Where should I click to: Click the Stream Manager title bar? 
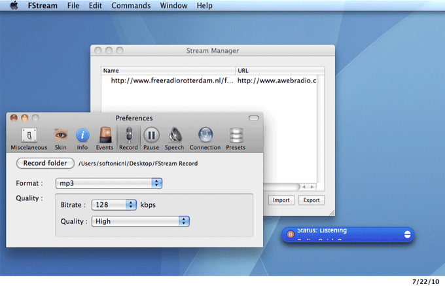(213, 50)
